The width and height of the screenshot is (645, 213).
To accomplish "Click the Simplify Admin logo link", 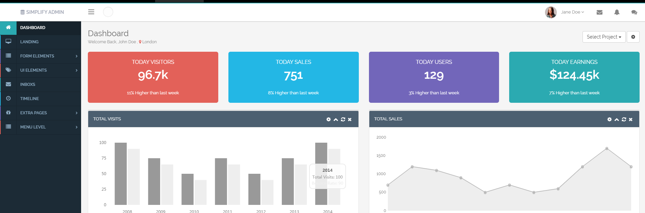I will coord(42,12).
